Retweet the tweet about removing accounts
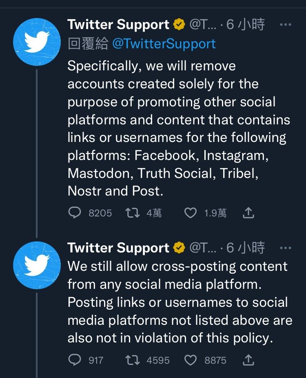 [133, 213]
